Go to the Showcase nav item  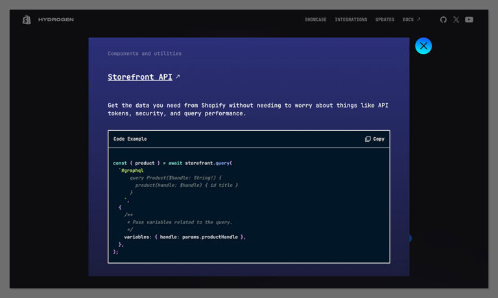click(316, 19)
